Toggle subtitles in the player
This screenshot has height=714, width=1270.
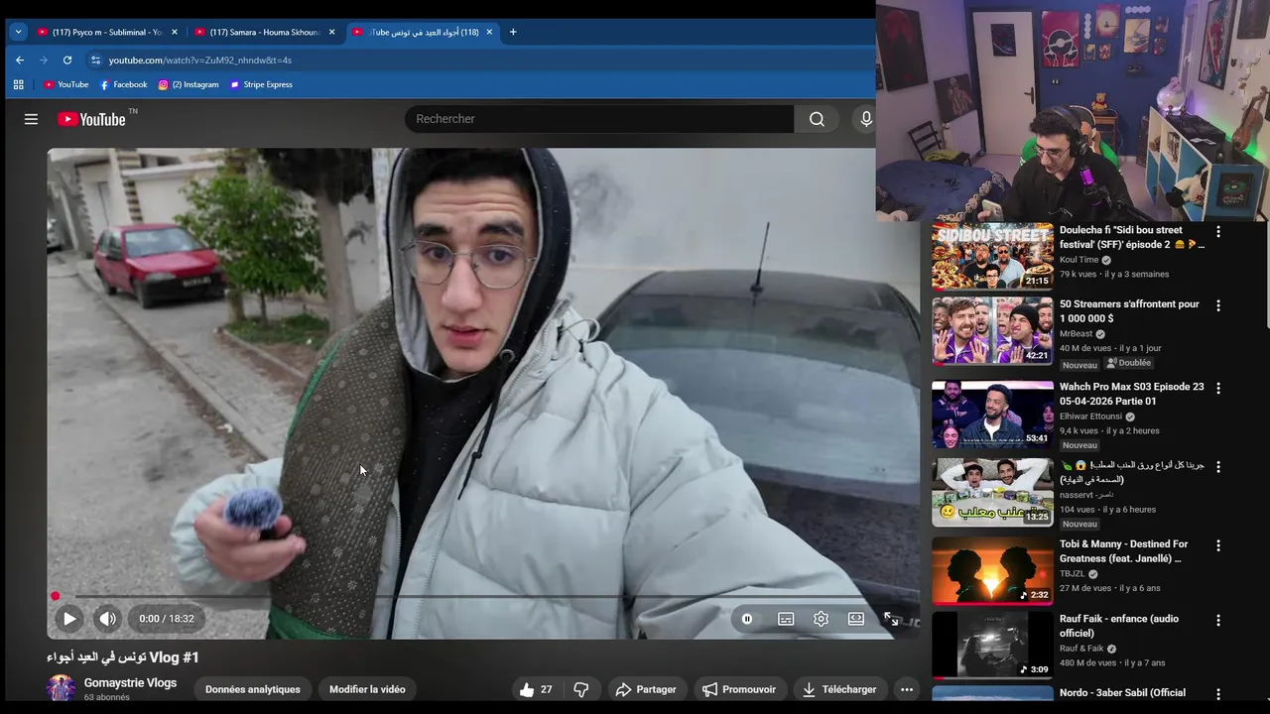(786, 619)
